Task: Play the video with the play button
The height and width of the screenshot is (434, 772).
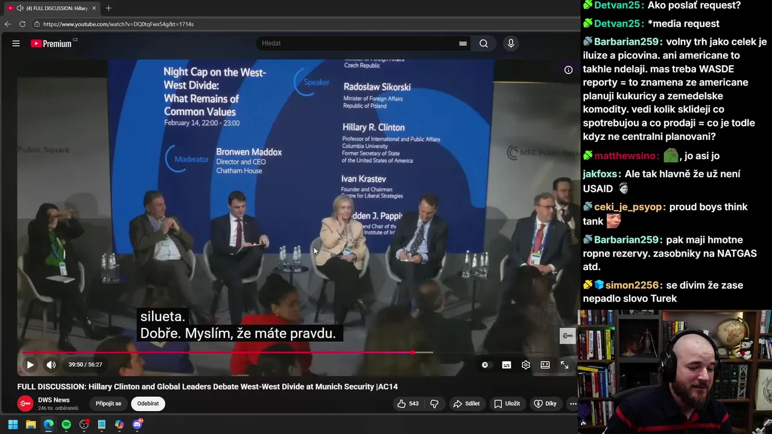Action: click(30, 365)
